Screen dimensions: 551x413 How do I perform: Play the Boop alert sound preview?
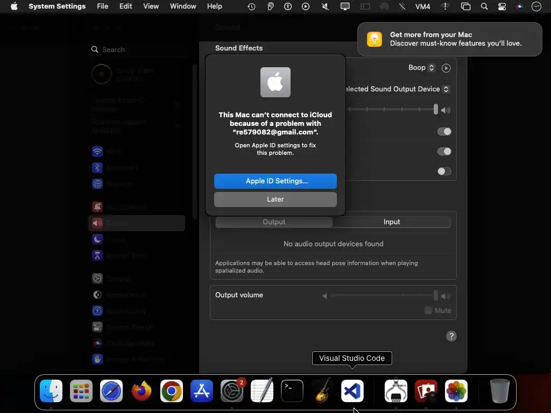pos(446,68)
